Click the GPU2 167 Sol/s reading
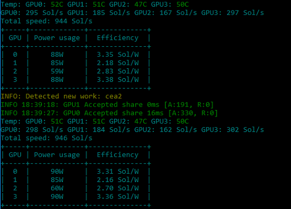This screenshot has height=209, width=291. click(165, 13)
